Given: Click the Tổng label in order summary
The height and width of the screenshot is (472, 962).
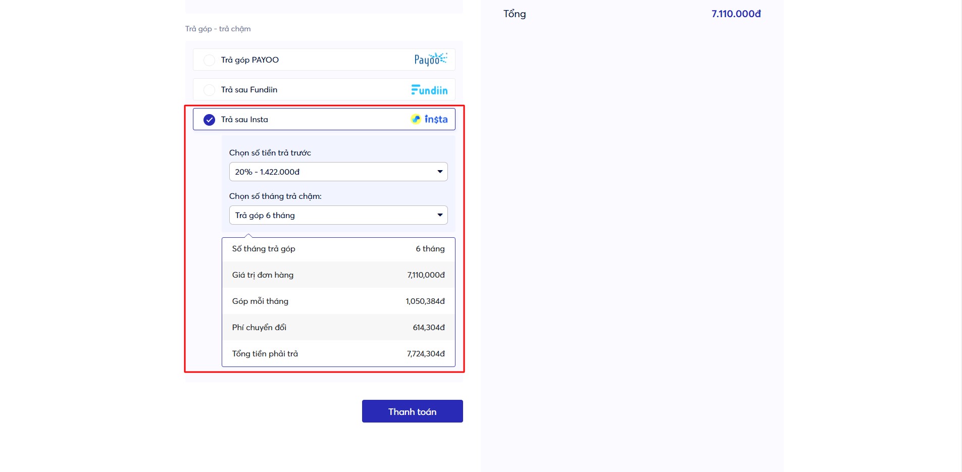Looking at the screenshot, I should pos(515,14).
